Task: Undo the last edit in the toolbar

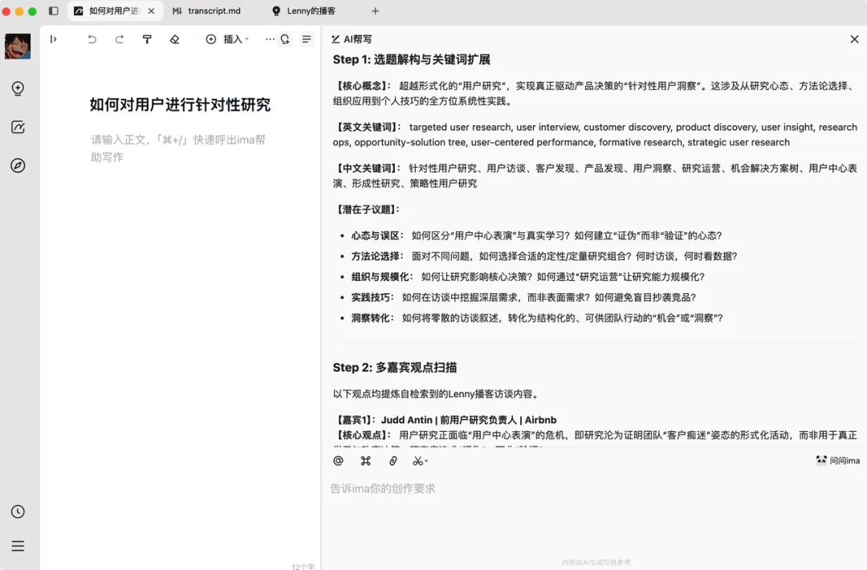Action: (x=92, y=39)
